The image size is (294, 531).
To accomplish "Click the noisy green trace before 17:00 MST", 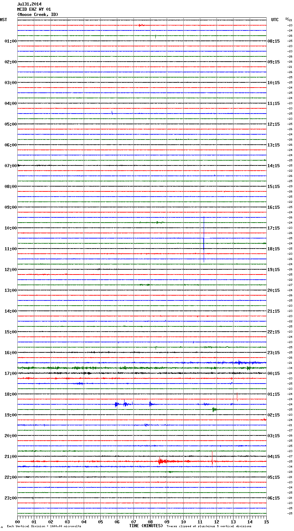I will point(142,368).
